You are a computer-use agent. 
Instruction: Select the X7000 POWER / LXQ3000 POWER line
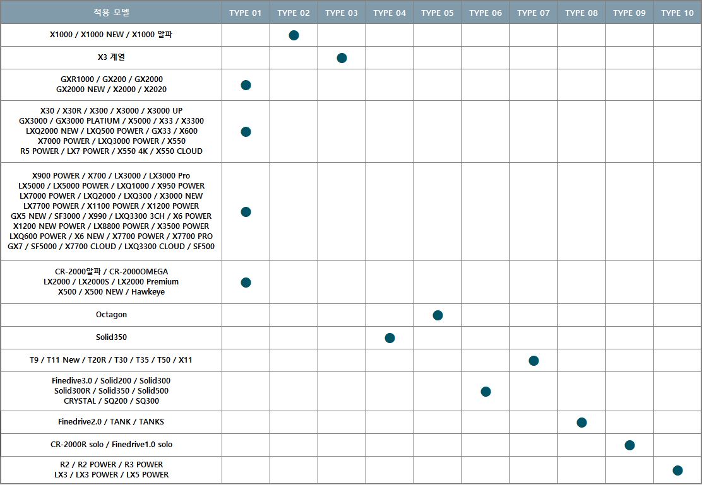tap(112, 141)
